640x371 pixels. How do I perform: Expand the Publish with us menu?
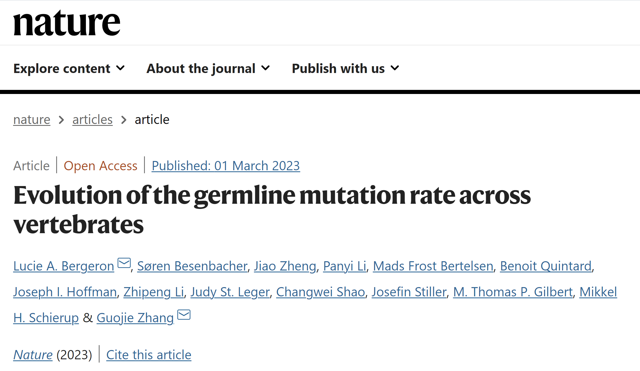(x=346, y=68)
